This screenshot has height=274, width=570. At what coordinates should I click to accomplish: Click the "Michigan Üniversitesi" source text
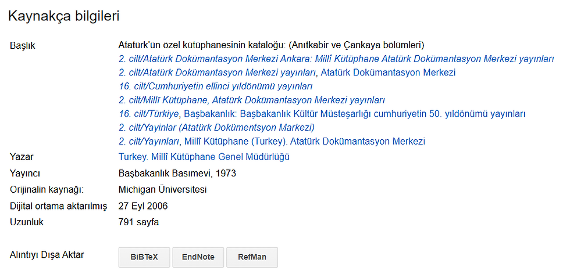click(162, 189)
